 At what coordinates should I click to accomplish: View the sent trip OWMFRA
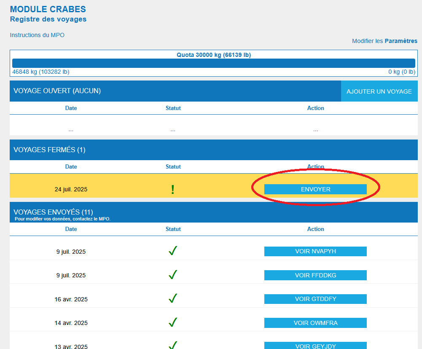pyautogui.click(x=315, y=323)
